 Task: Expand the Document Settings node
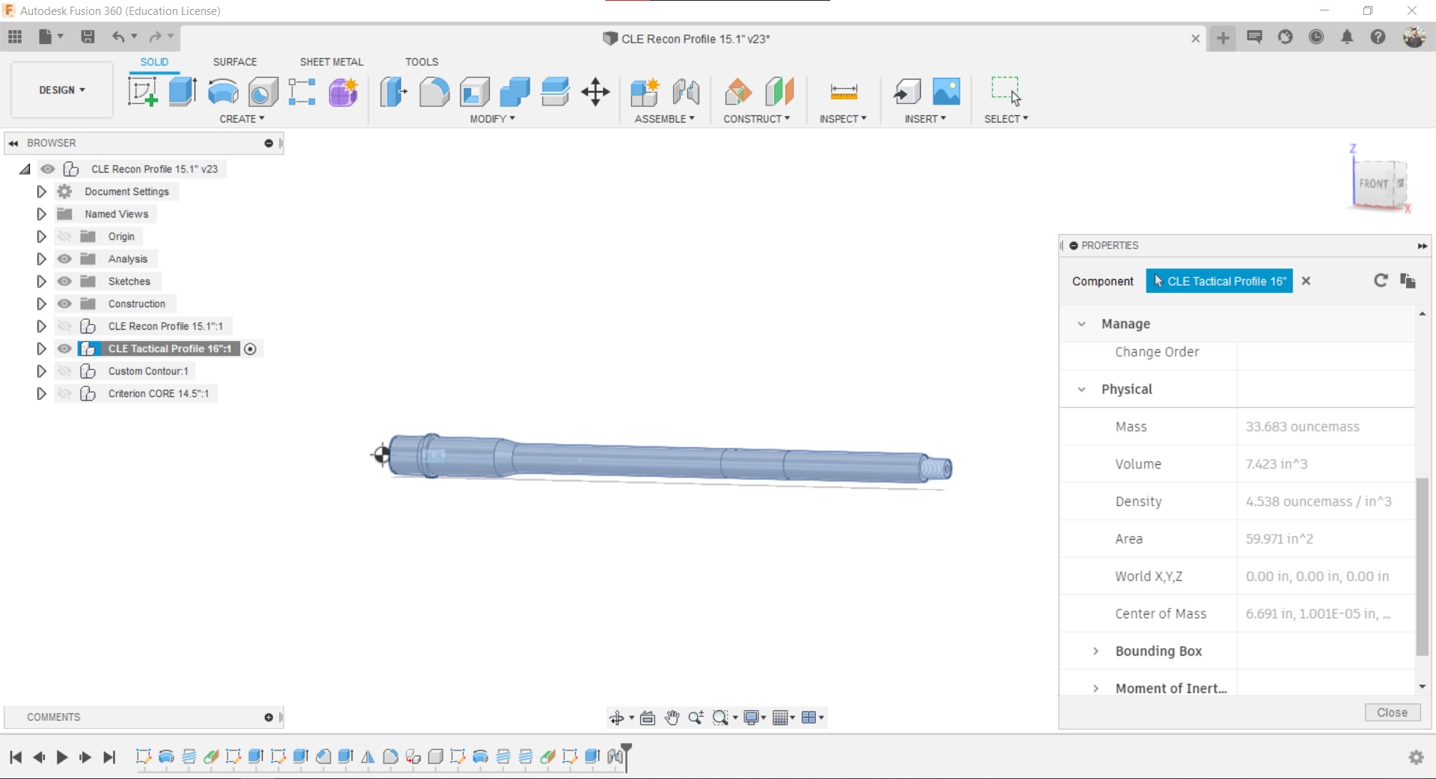coord(41,191)
